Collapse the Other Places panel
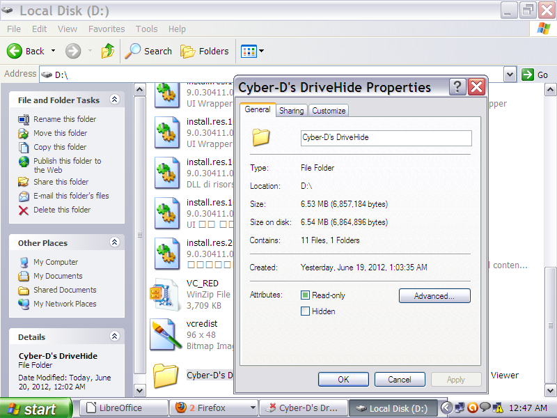Screen dimensions: 557x418 point(115,242)
